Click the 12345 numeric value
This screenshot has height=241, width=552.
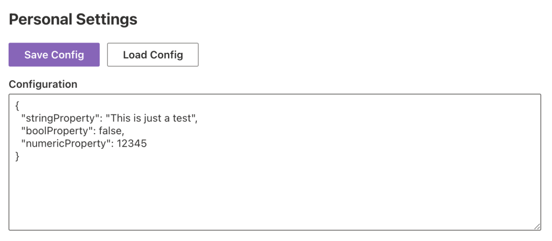click(x=128, y=144)
